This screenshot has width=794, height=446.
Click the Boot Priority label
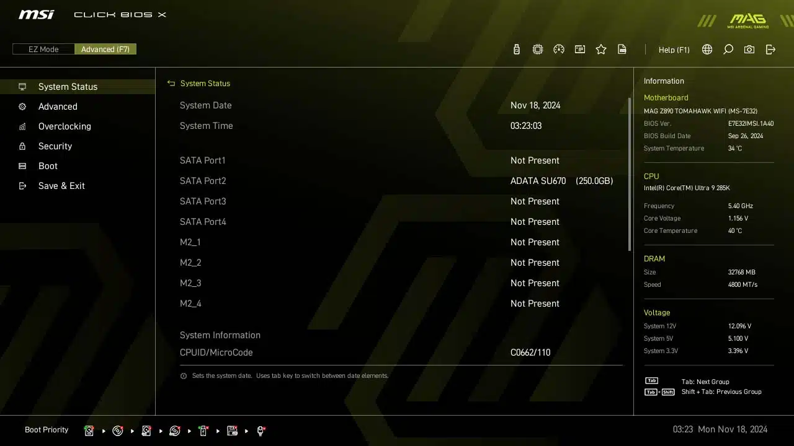click(47, 430)
